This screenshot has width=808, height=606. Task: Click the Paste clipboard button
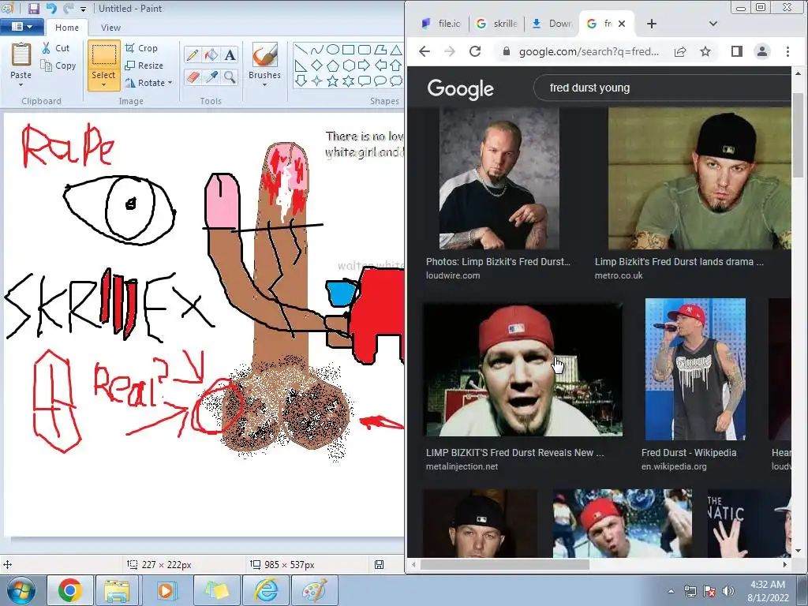point(21,54)
